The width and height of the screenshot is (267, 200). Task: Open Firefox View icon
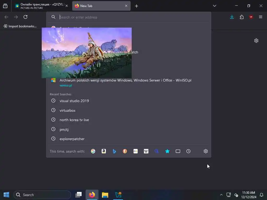(x=5, y=6)
